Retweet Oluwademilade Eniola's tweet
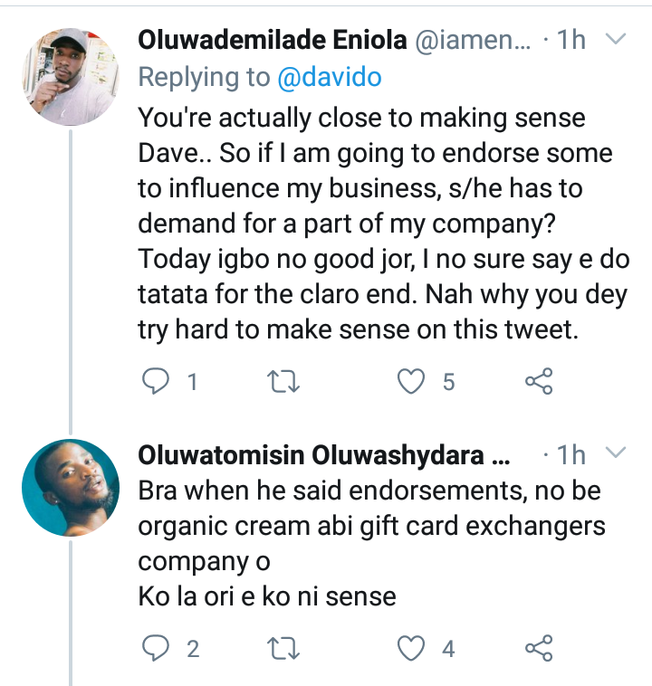 (288, 383)
